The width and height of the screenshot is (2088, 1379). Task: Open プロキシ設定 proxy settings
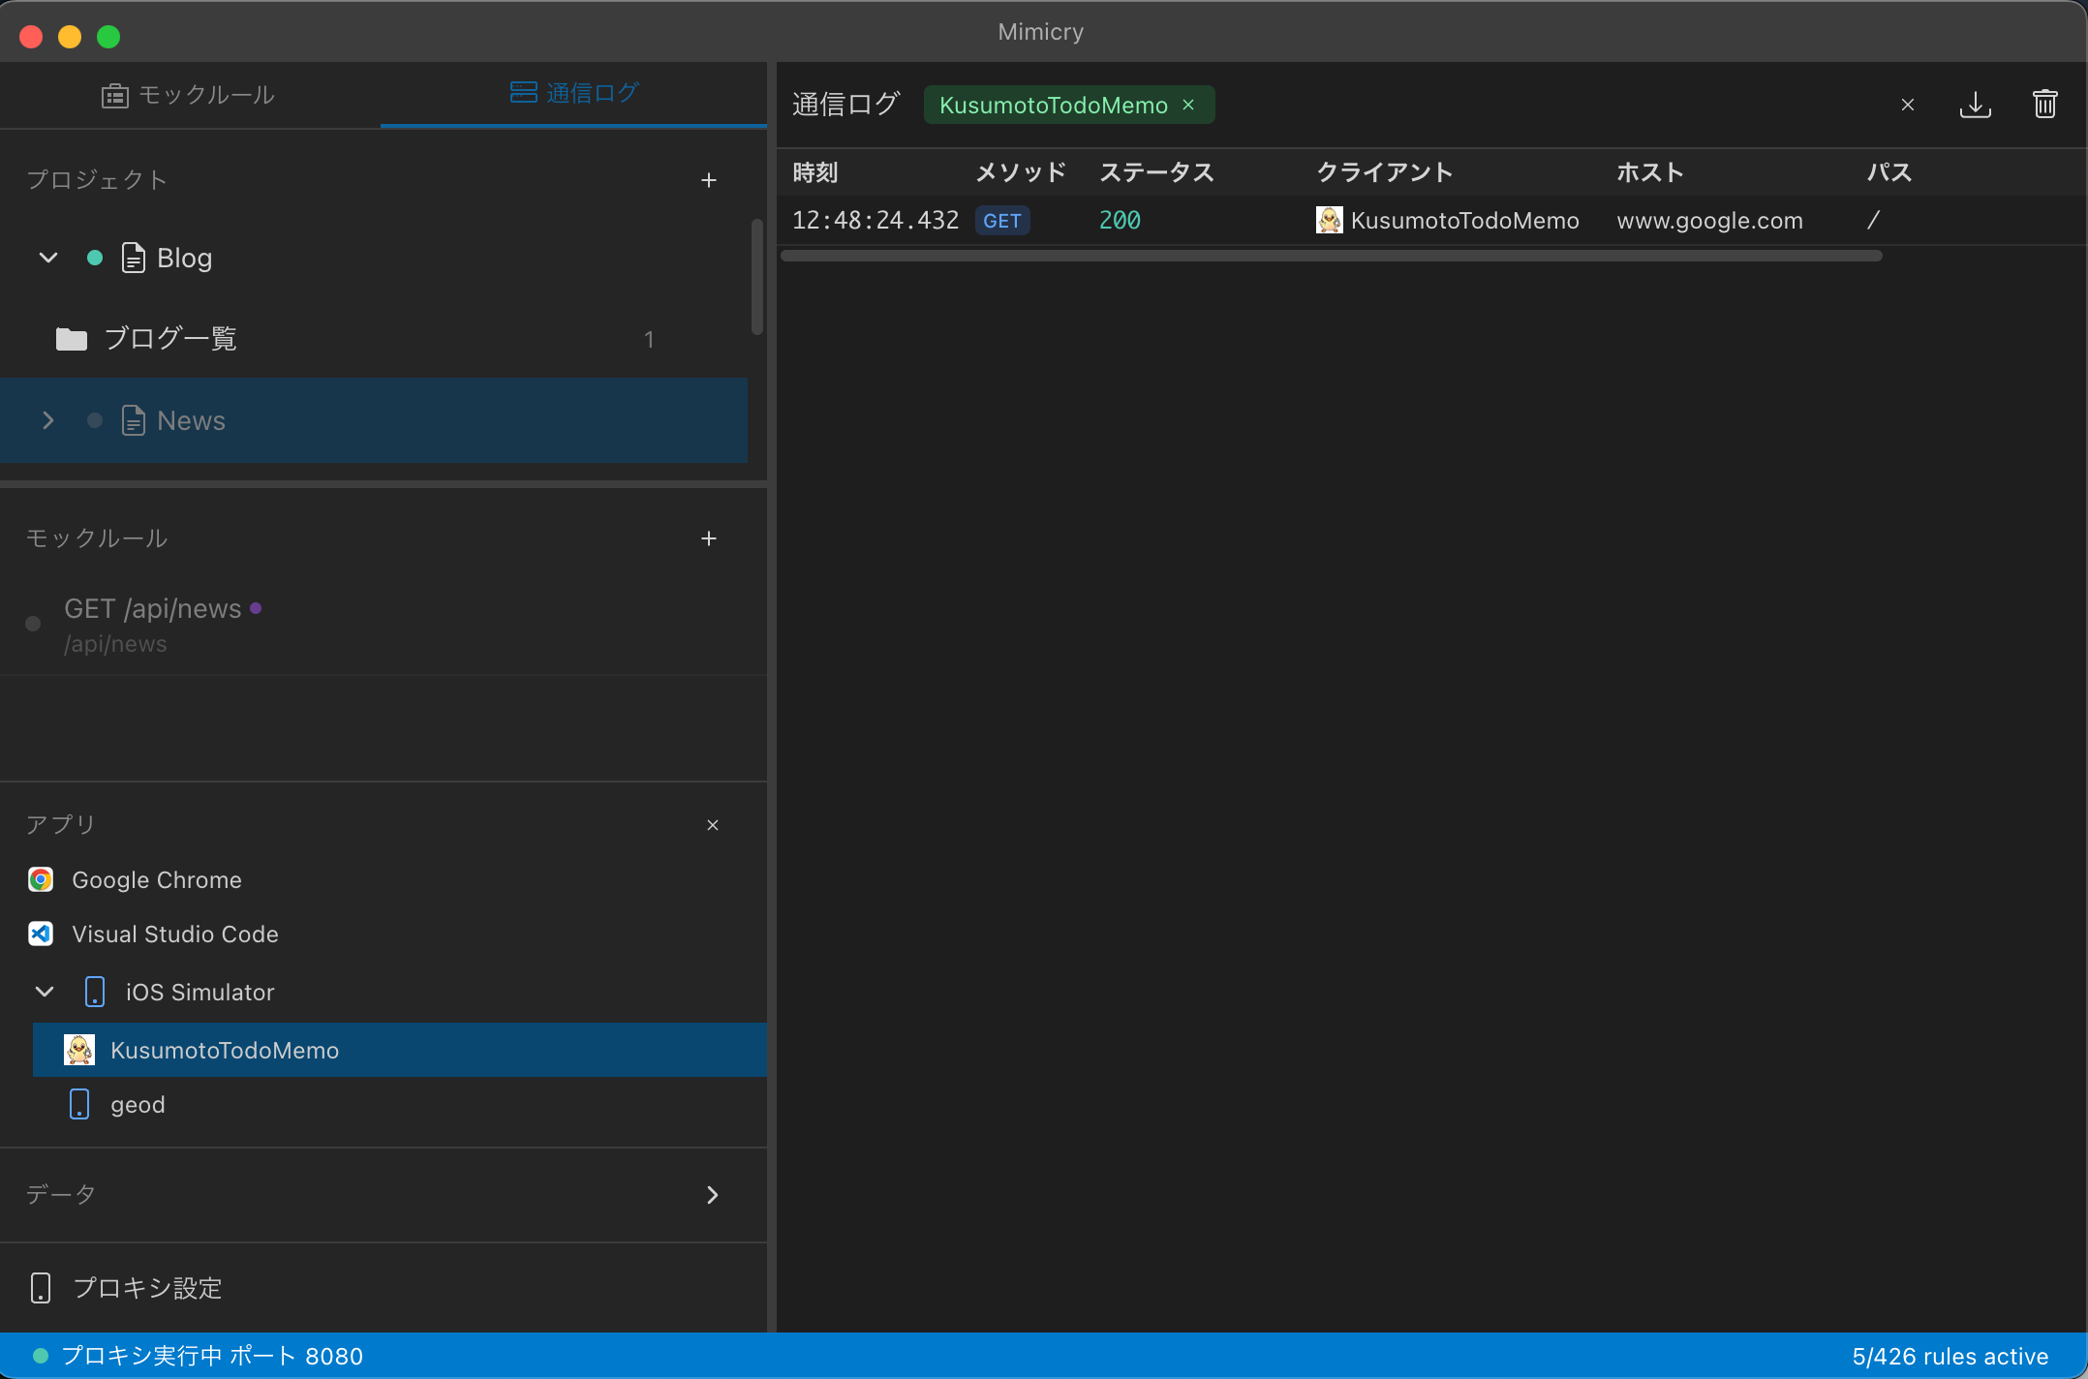tap(384, 1288)
